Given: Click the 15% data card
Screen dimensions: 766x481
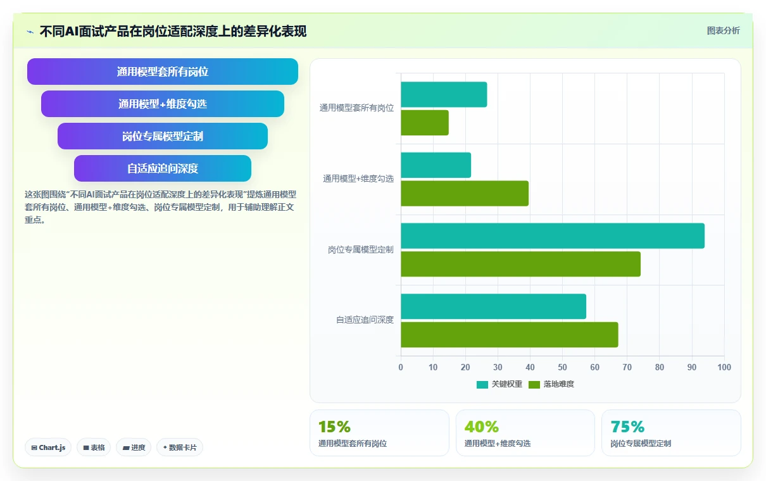Looking at the screenshot, I should [379, 433].
